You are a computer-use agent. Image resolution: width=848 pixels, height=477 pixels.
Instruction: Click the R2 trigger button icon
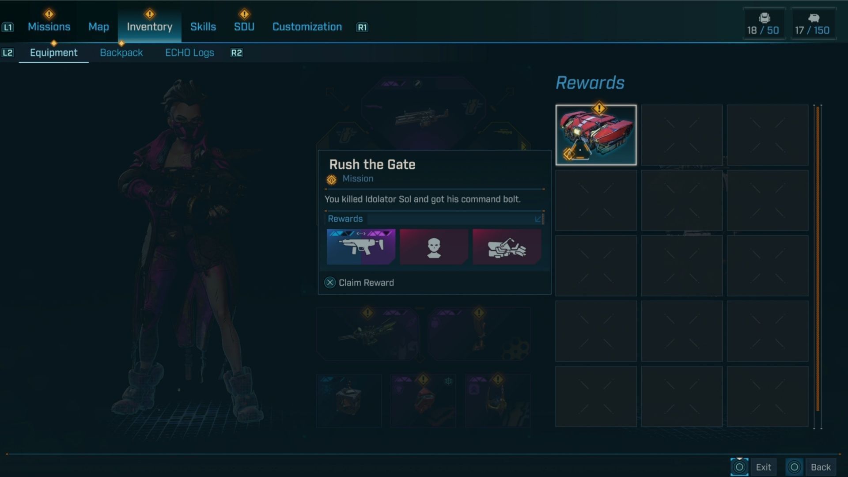click(x=237, y=53)
